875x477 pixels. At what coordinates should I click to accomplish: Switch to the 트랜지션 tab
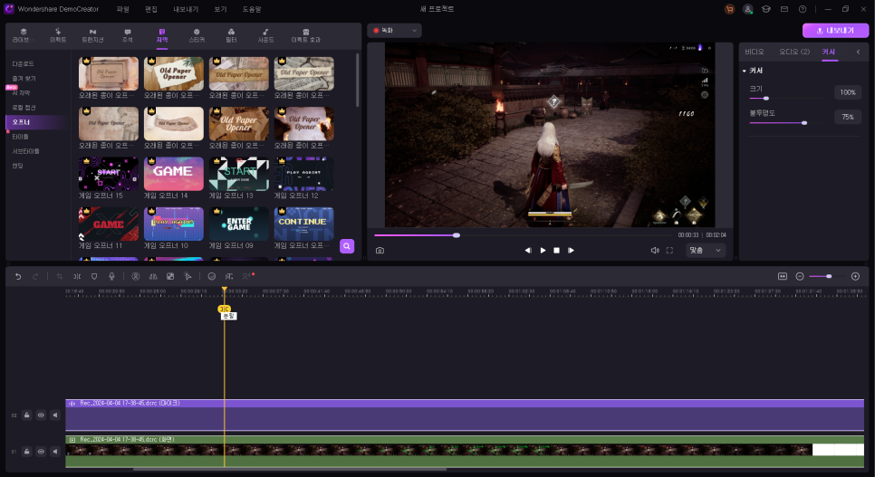92,35
